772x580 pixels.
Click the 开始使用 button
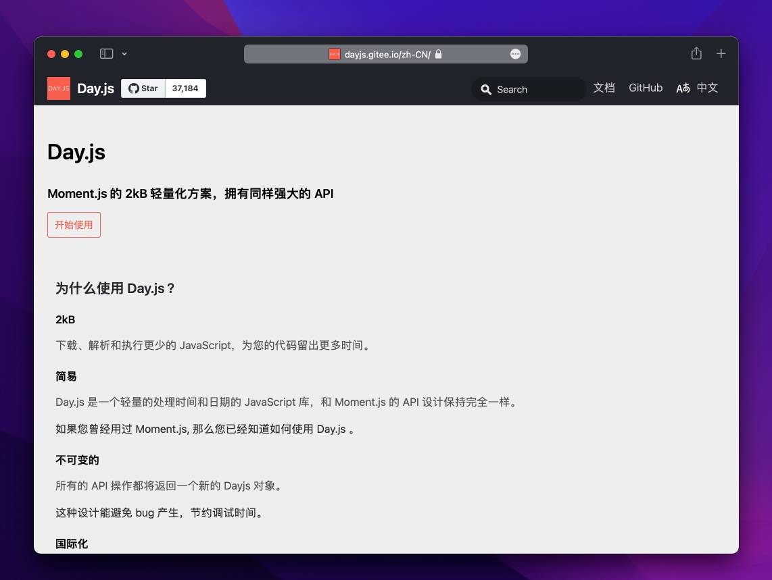point(74,224)
